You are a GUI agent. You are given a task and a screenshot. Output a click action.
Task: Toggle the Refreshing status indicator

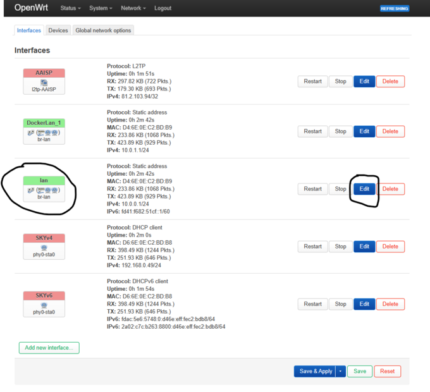(x=394, y=9)
